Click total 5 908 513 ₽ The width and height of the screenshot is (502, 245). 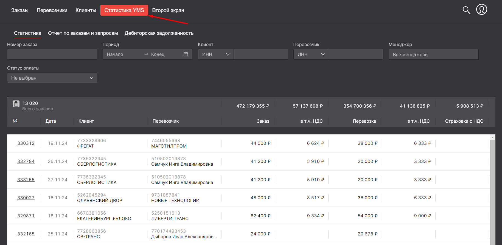470,106
